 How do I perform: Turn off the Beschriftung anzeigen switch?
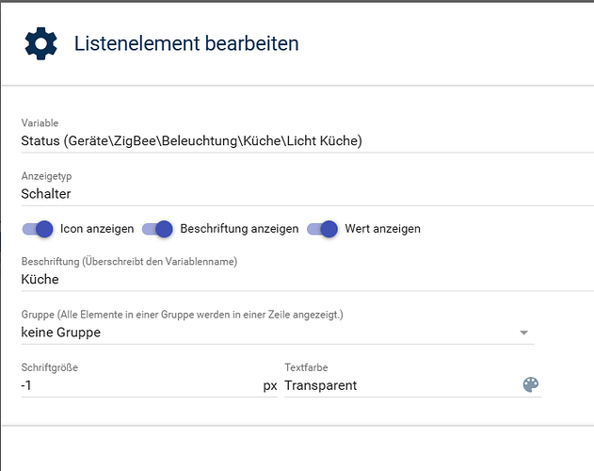click(158, 229)
